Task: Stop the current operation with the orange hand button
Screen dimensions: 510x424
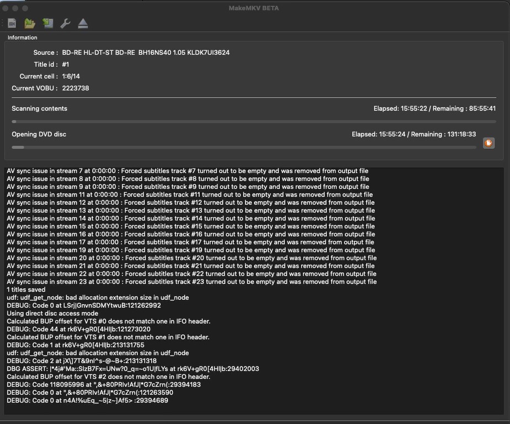Action: coord(488,143)
